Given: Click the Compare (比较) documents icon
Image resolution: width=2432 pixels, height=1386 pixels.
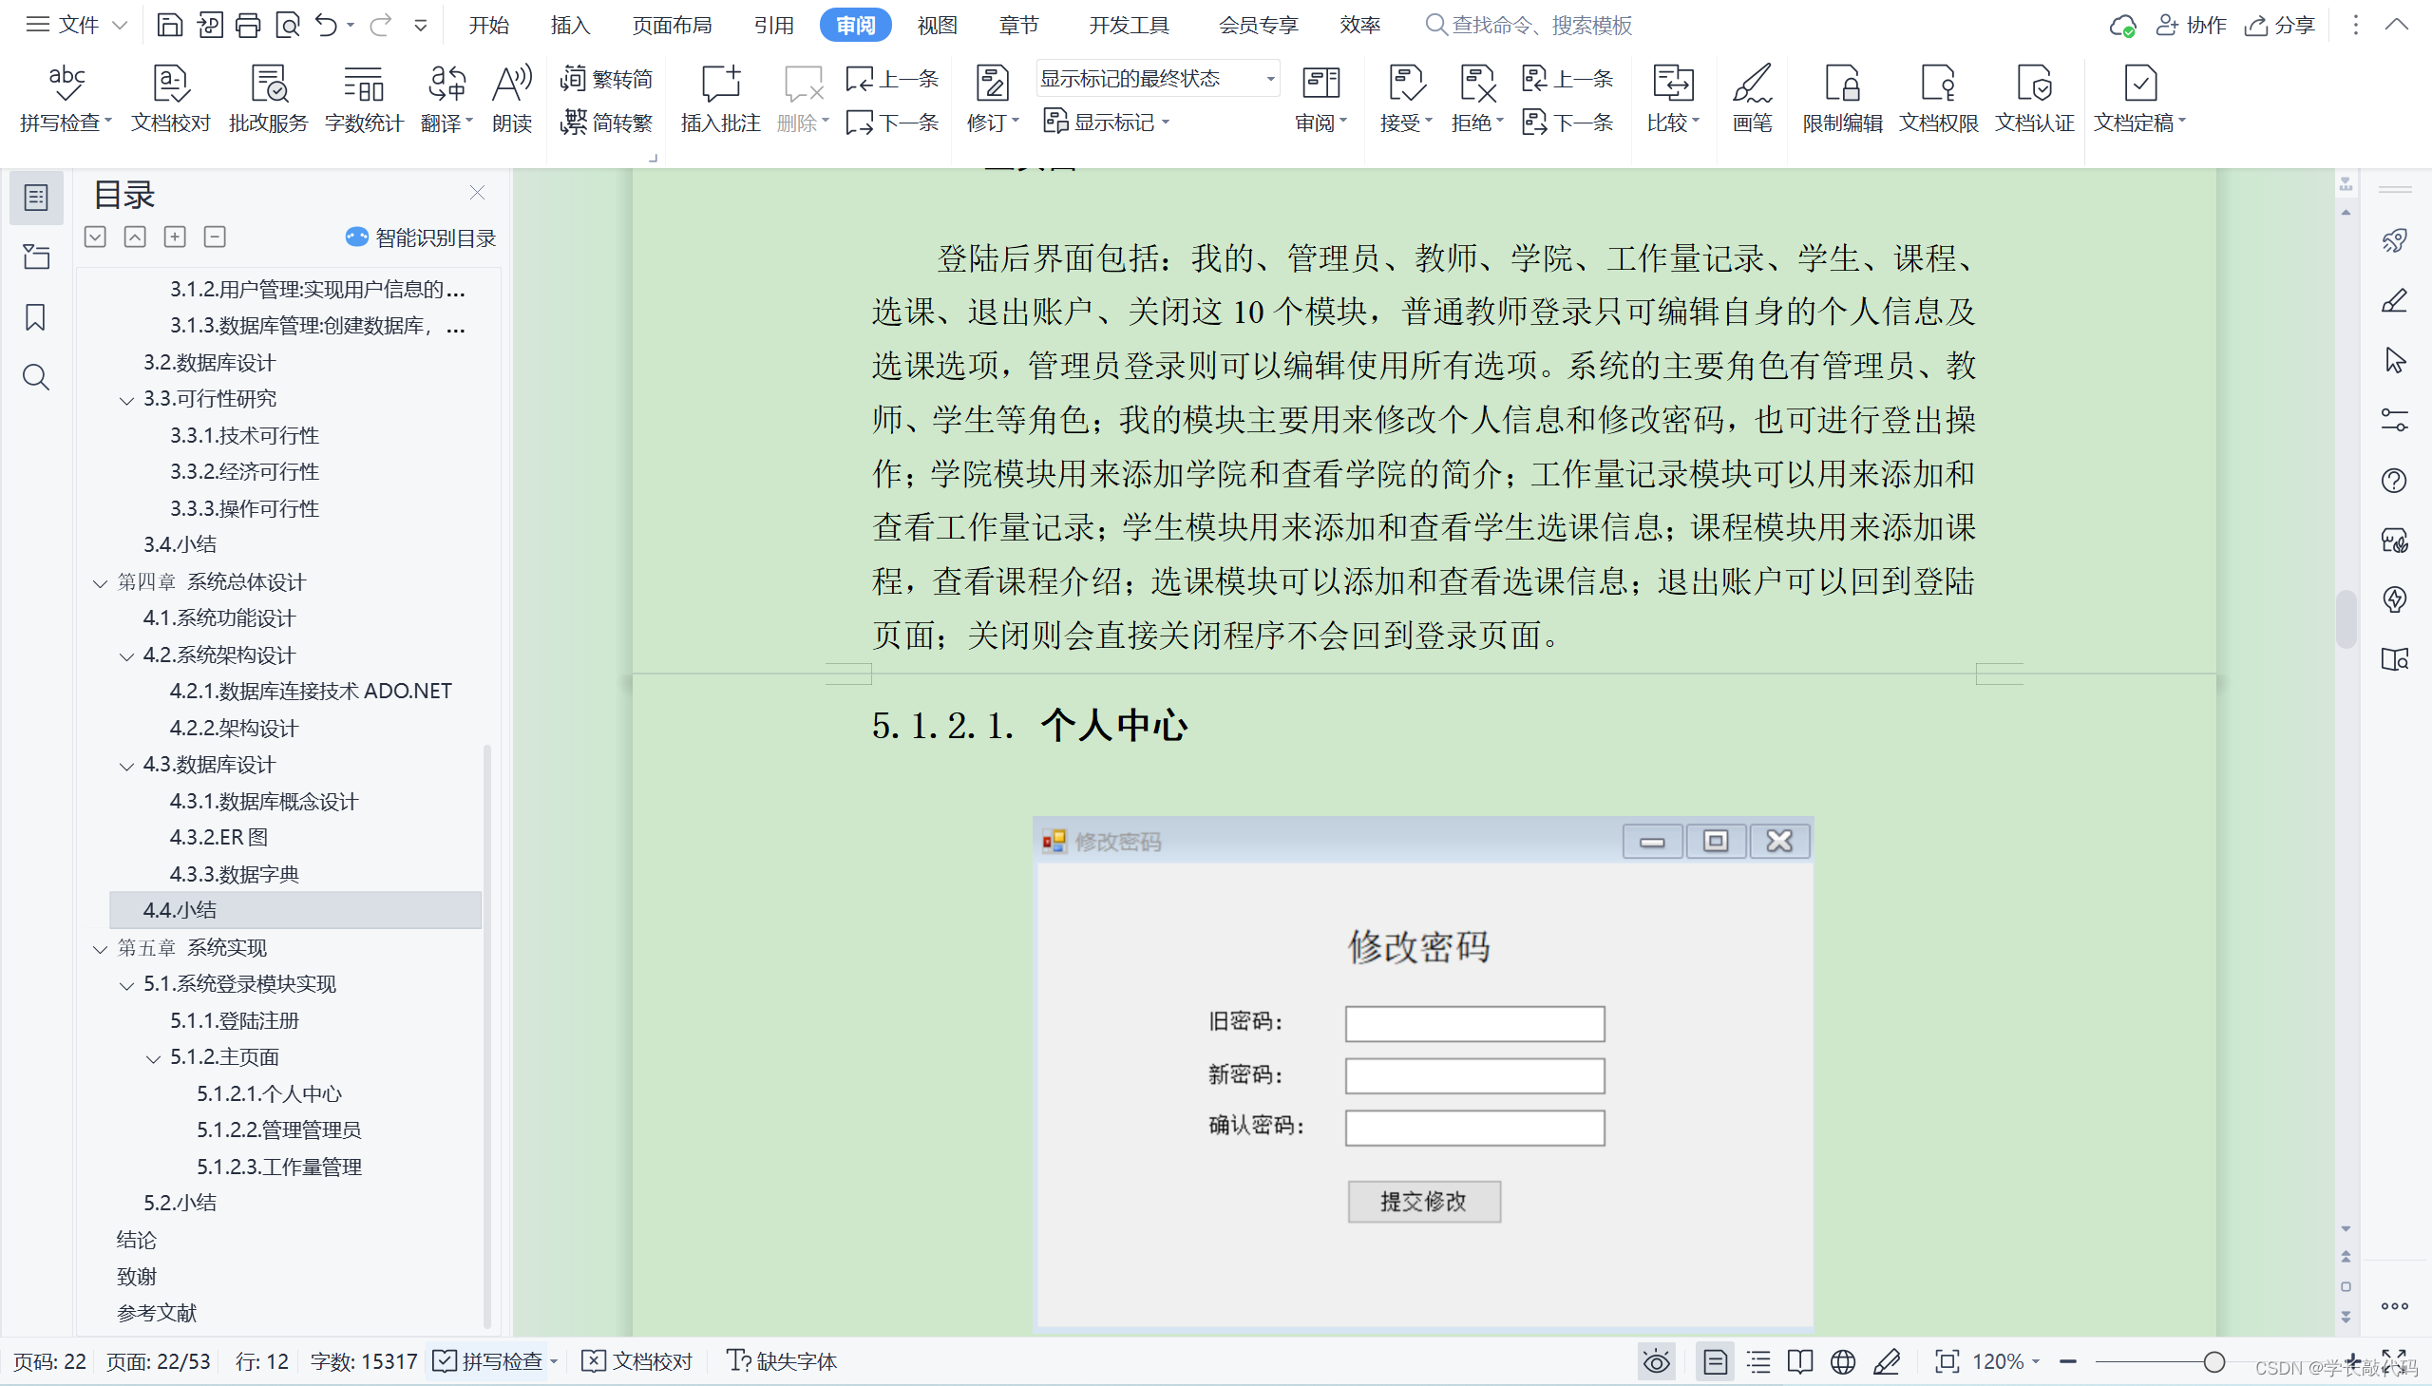Looking at the screenshot, I should tap(1672, 97).
